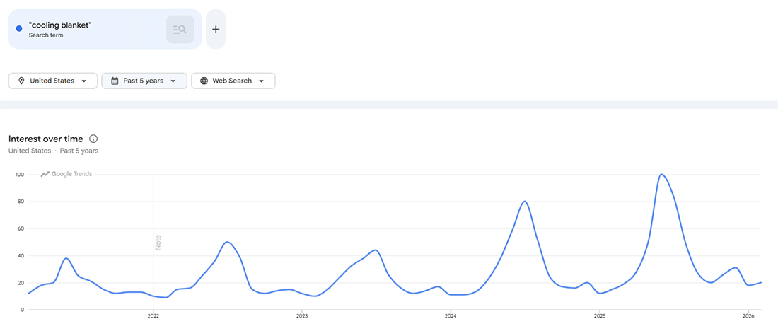Open the Interest over time info icon

tap(93, 139)
